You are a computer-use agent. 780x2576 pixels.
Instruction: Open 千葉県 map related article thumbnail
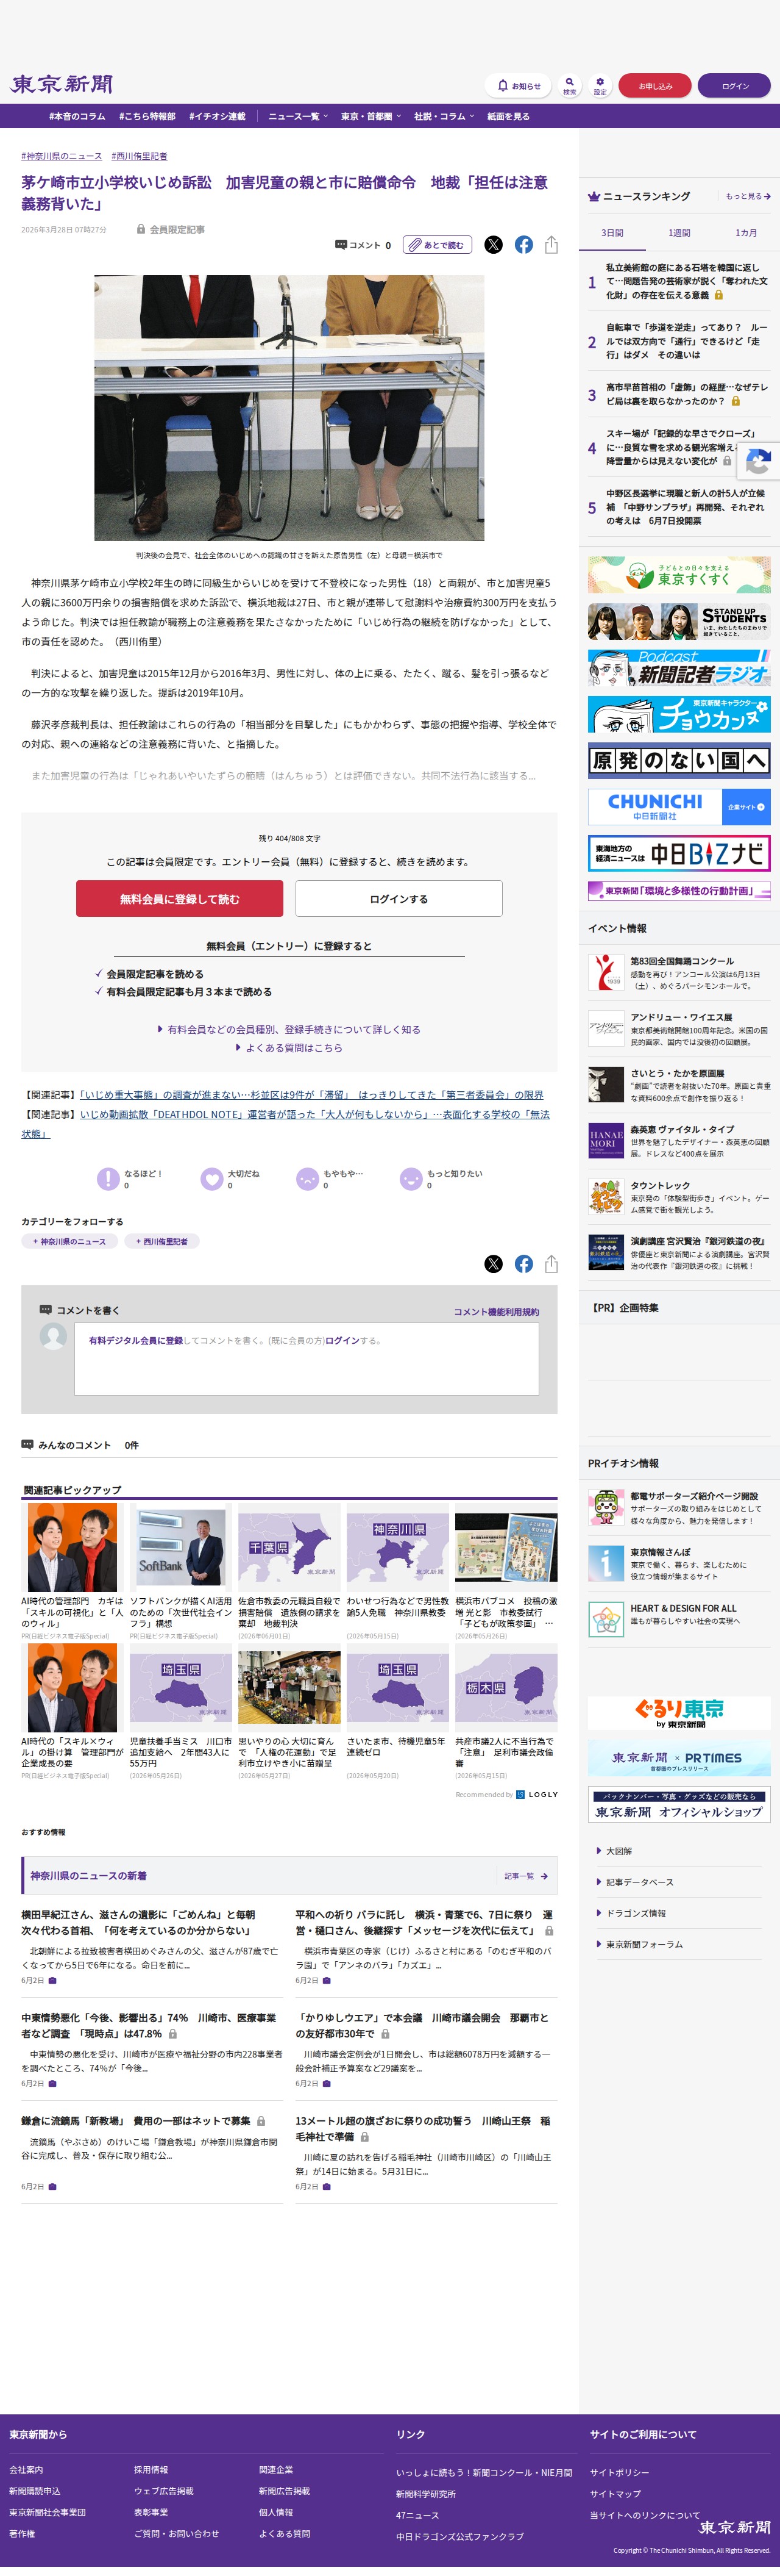(289, 1547)
